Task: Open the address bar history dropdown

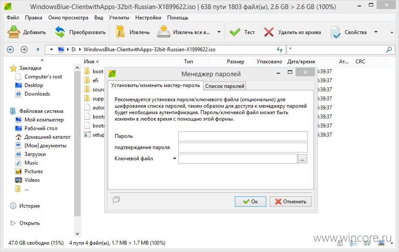Action: tap(51, 50)
